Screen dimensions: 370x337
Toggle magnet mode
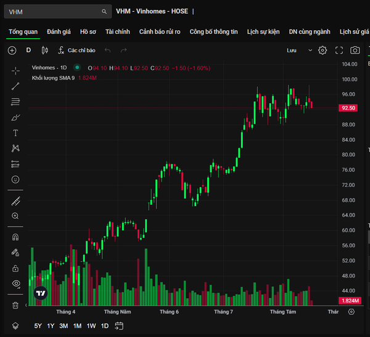tap(15, 237)
